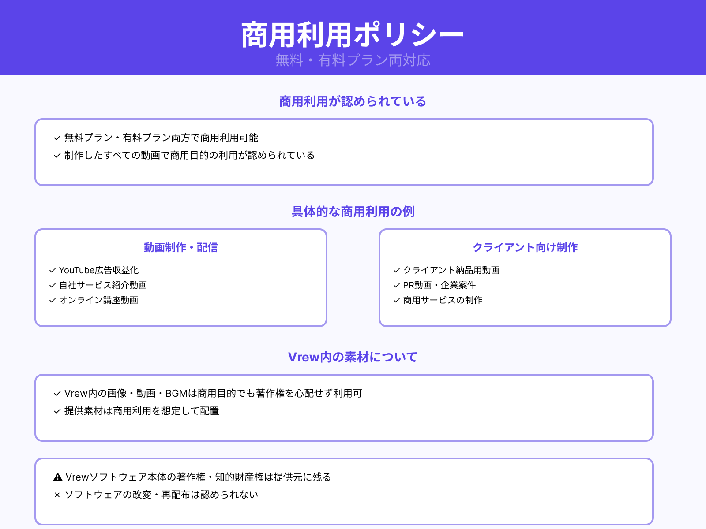This screenshot has width=706, height=529.
Task: Select the 動画制作・配信 card heading
Action: pos(181,248)
